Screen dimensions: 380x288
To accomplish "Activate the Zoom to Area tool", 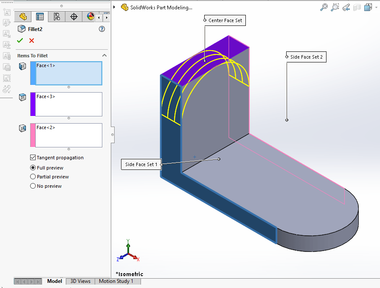I will (x=335, y=7).
